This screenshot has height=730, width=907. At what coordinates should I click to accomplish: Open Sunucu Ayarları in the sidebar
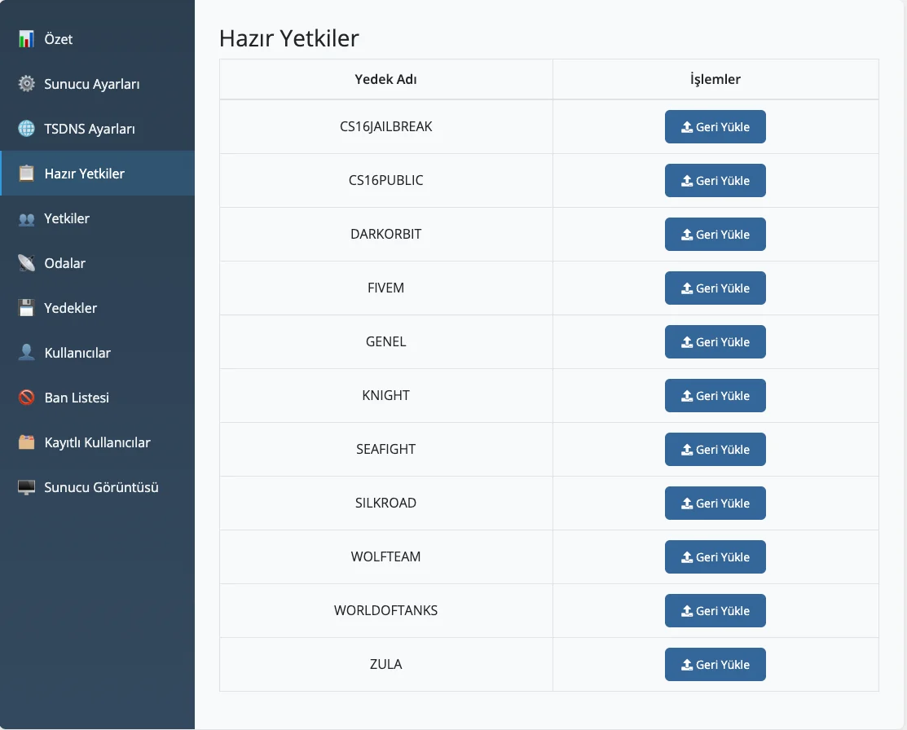click(97, 84)
